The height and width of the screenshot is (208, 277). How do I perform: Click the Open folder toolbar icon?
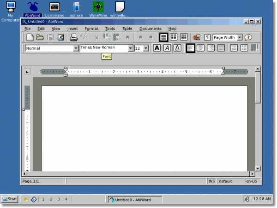(40, 37)
